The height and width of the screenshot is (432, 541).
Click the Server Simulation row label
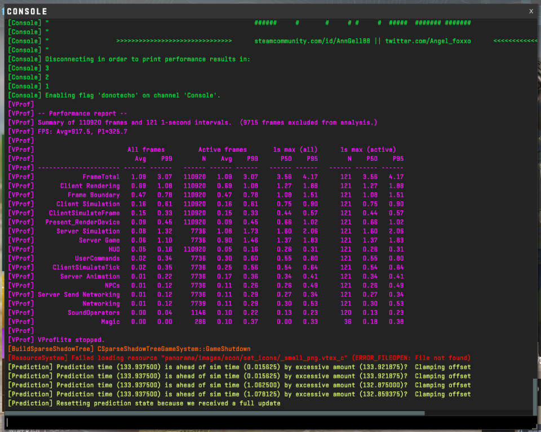(88, 231)
